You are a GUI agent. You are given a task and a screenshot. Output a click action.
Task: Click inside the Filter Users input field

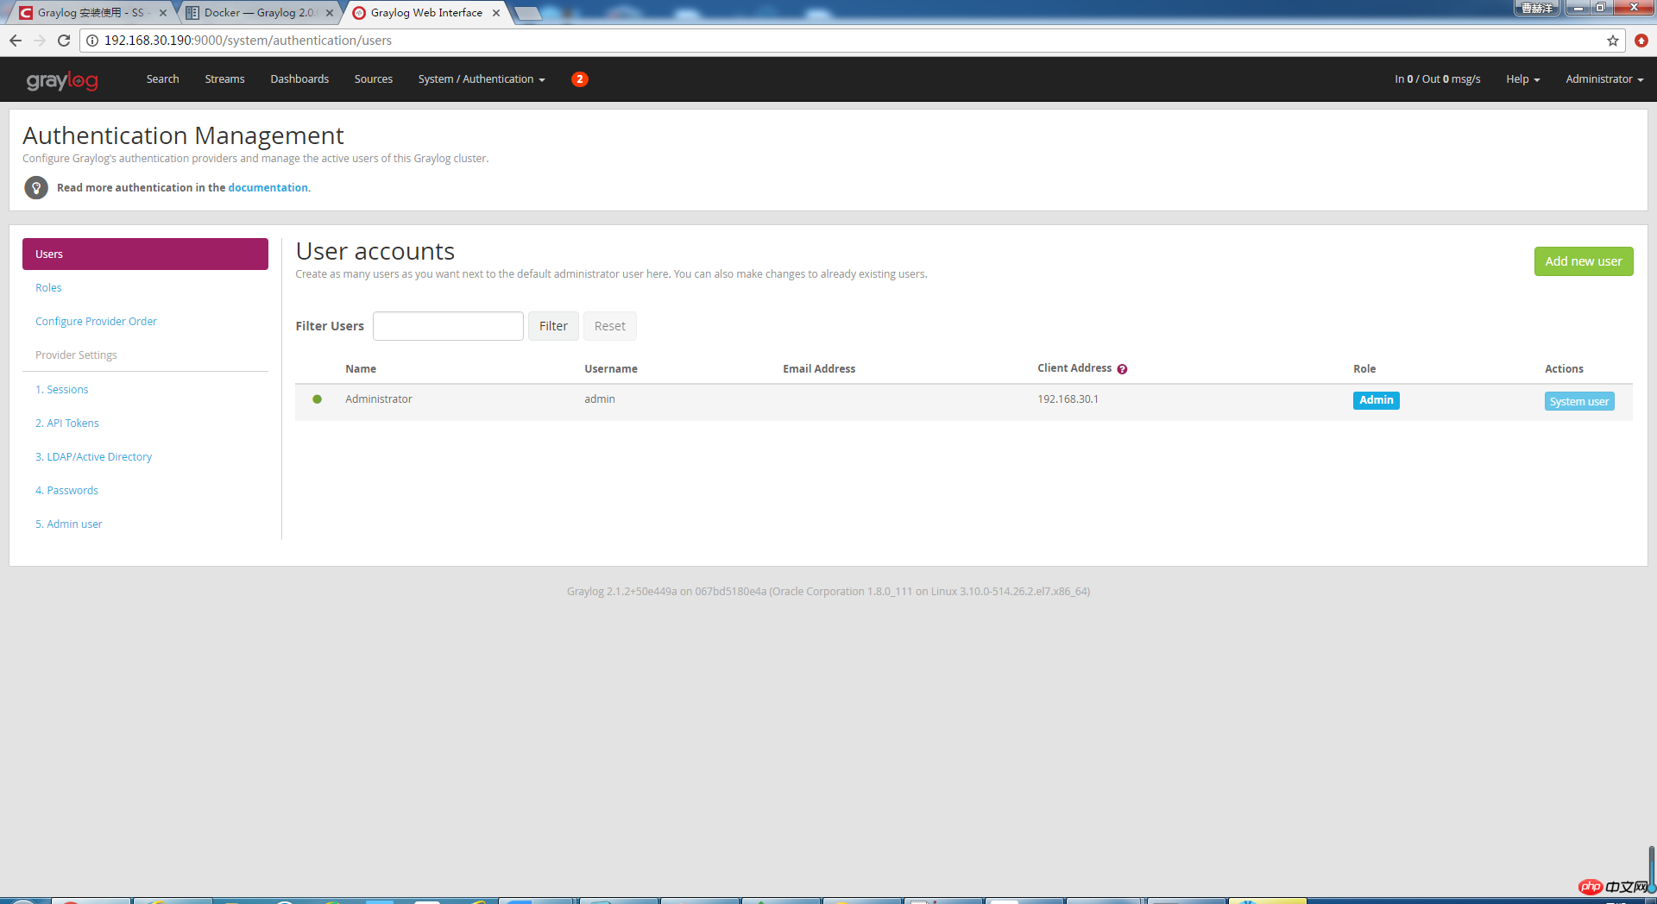click(x=447, y=326)
